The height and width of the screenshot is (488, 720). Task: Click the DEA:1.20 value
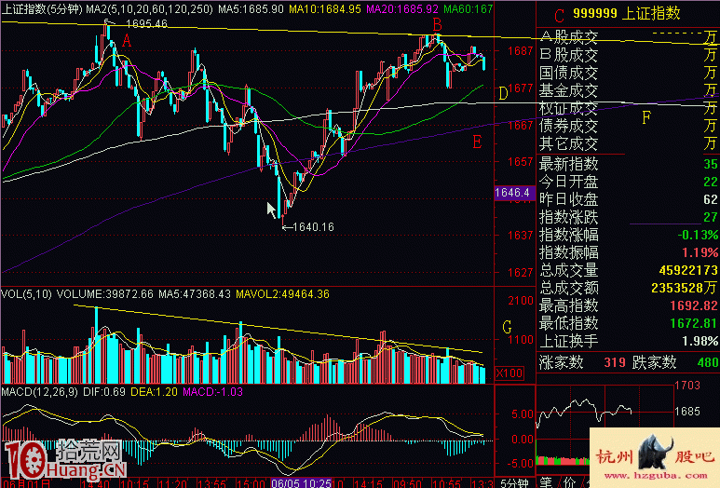pos(155,391)
